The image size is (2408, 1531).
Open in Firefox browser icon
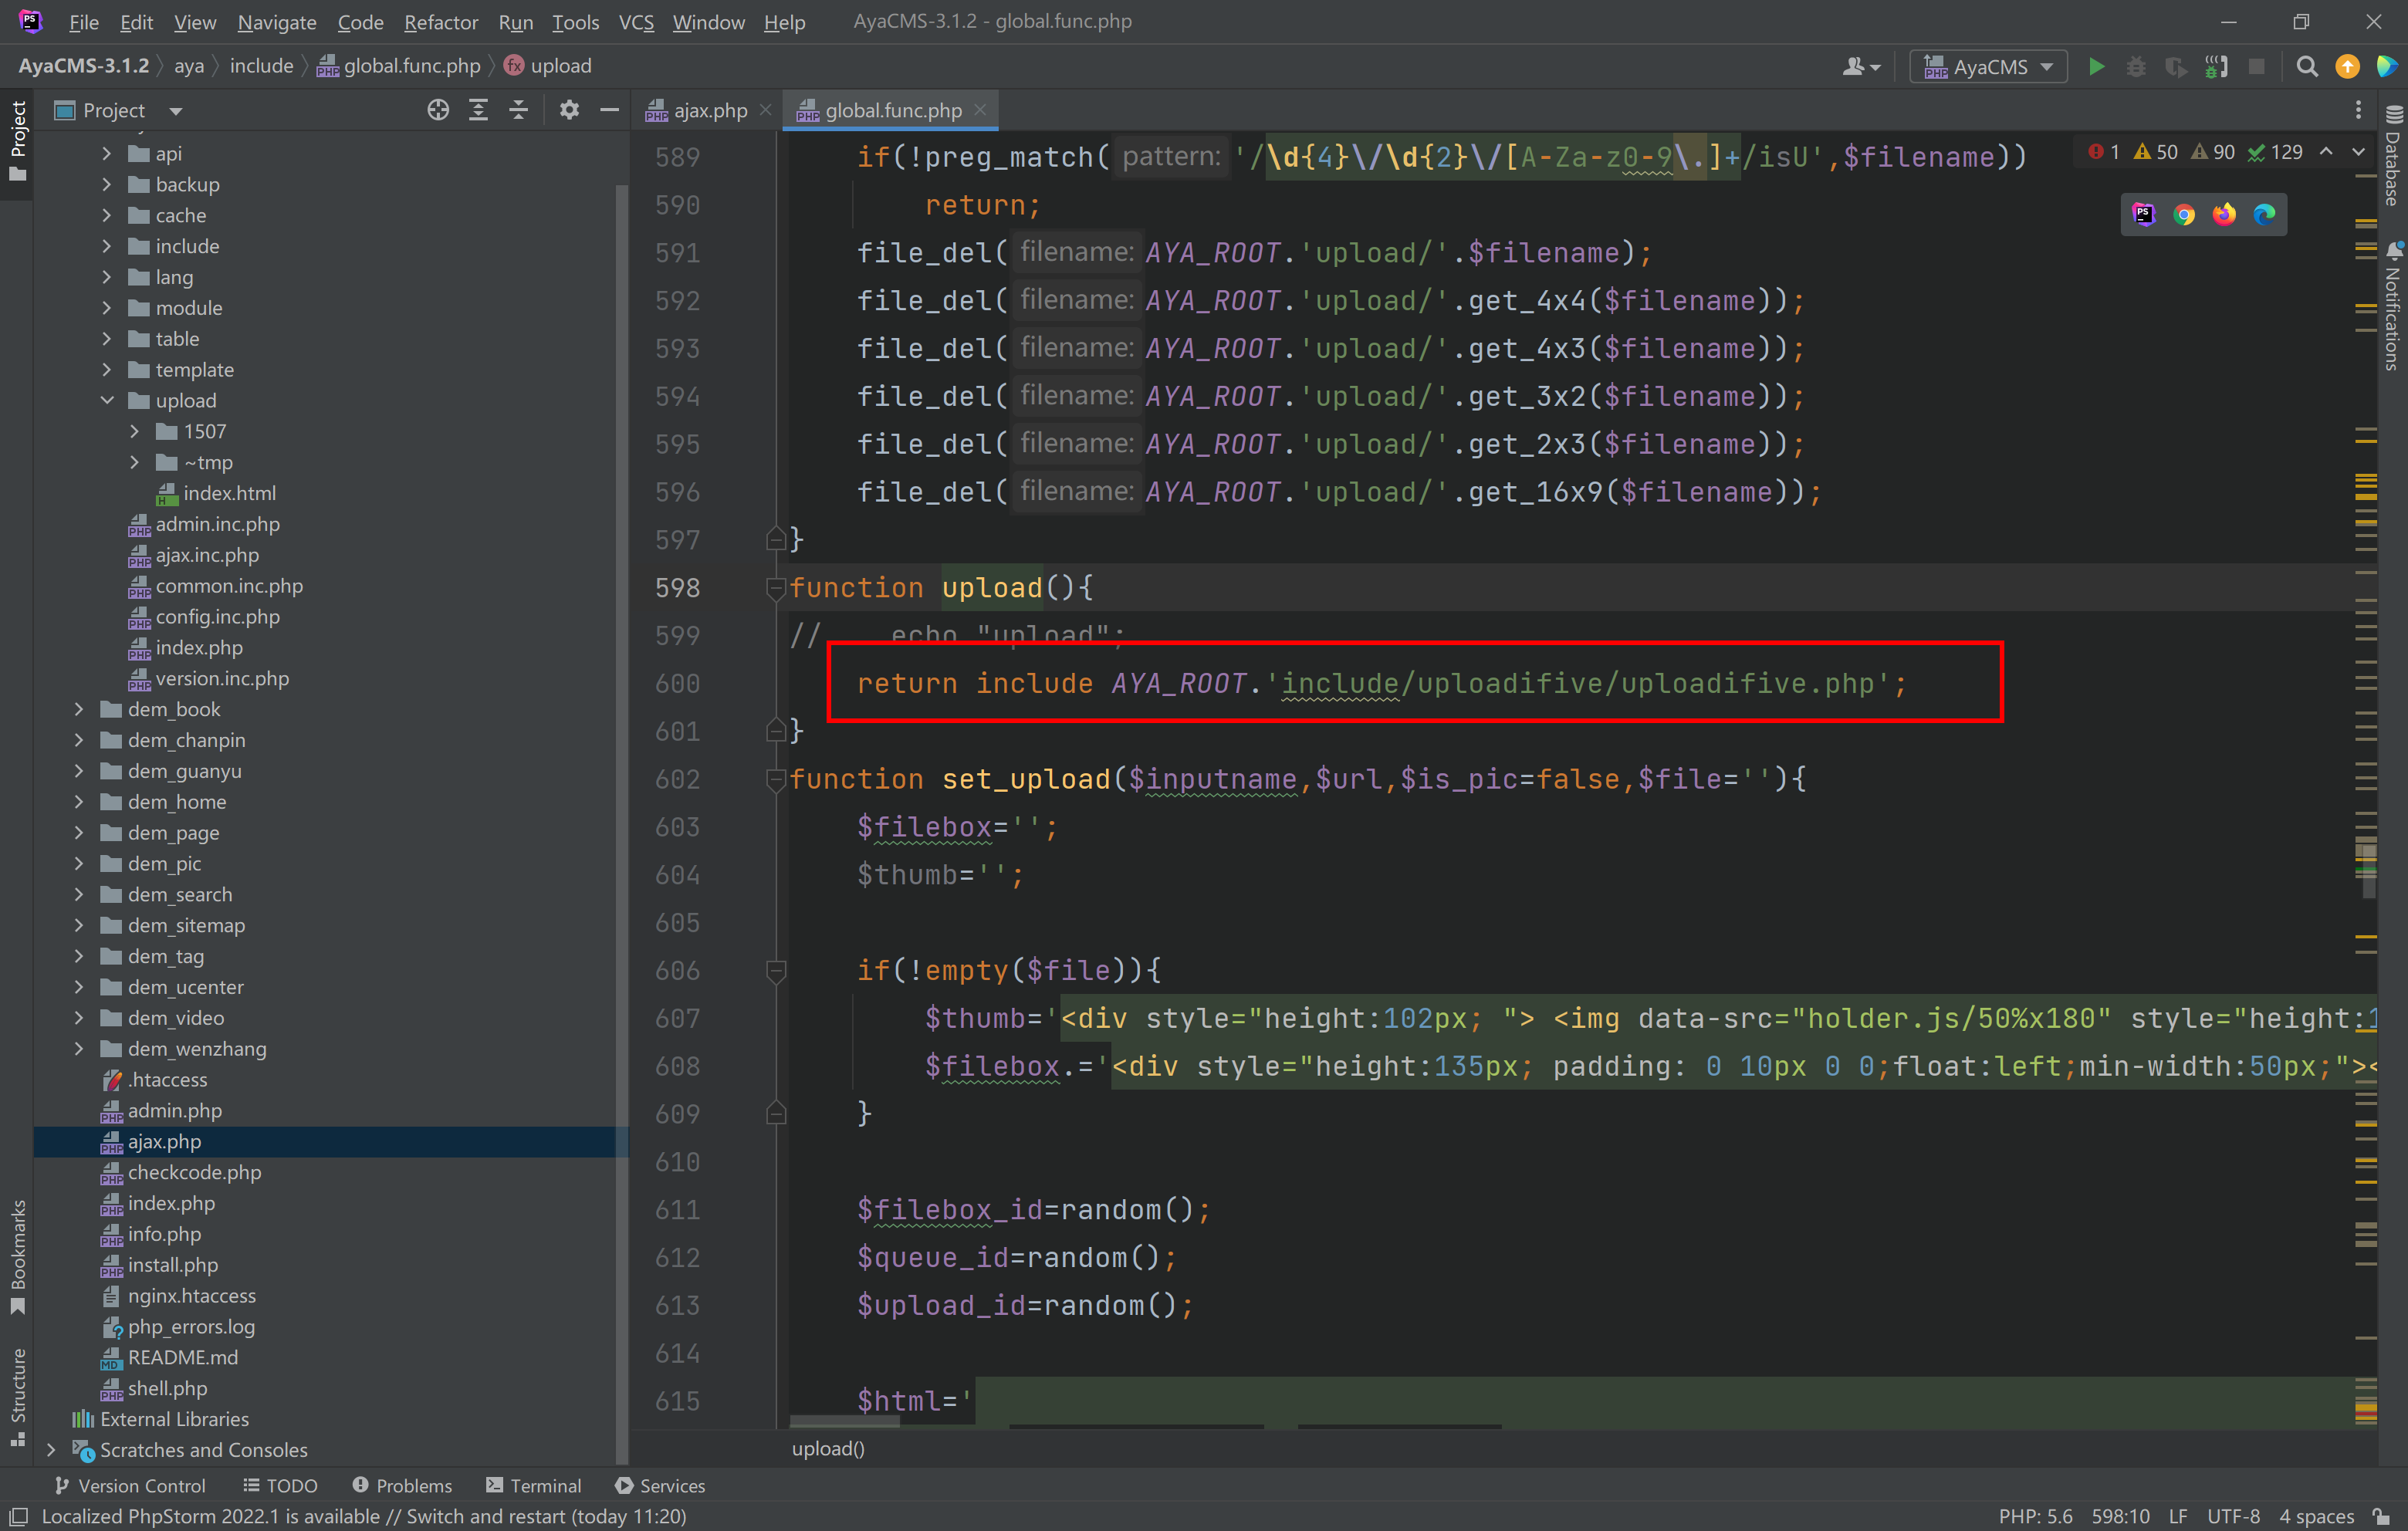(x=2224, y=214)
